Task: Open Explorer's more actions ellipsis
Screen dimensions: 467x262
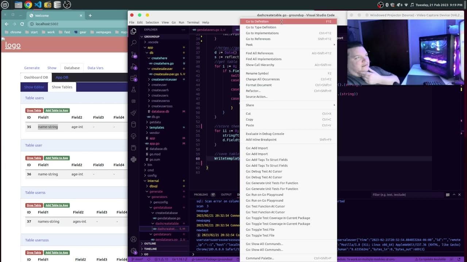Action: 184,29
